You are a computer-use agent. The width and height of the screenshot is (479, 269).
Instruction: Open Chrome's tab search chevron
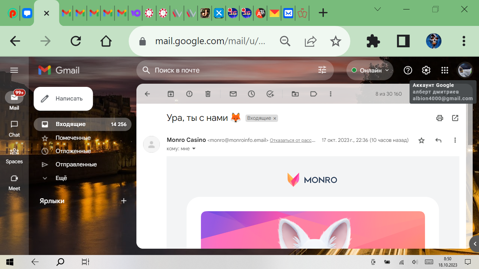coord(378,9)
